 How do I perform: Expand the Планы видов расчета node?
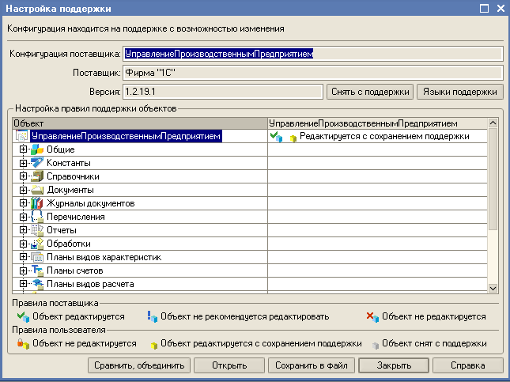(23, 284)
